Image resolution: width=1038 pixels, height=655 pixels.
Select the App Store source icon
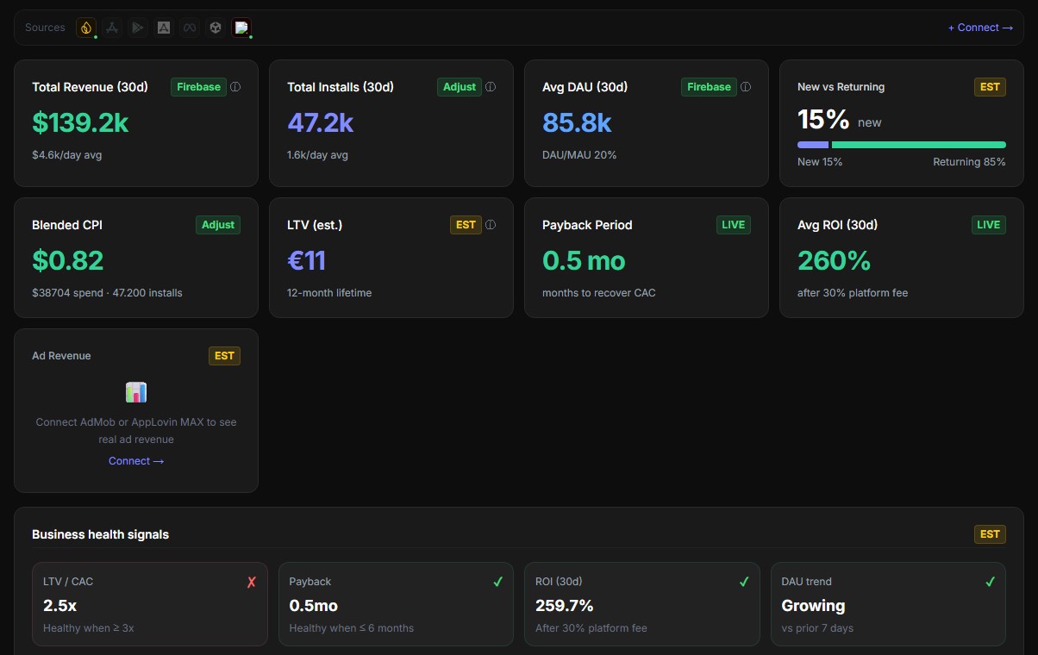point(112,28)
